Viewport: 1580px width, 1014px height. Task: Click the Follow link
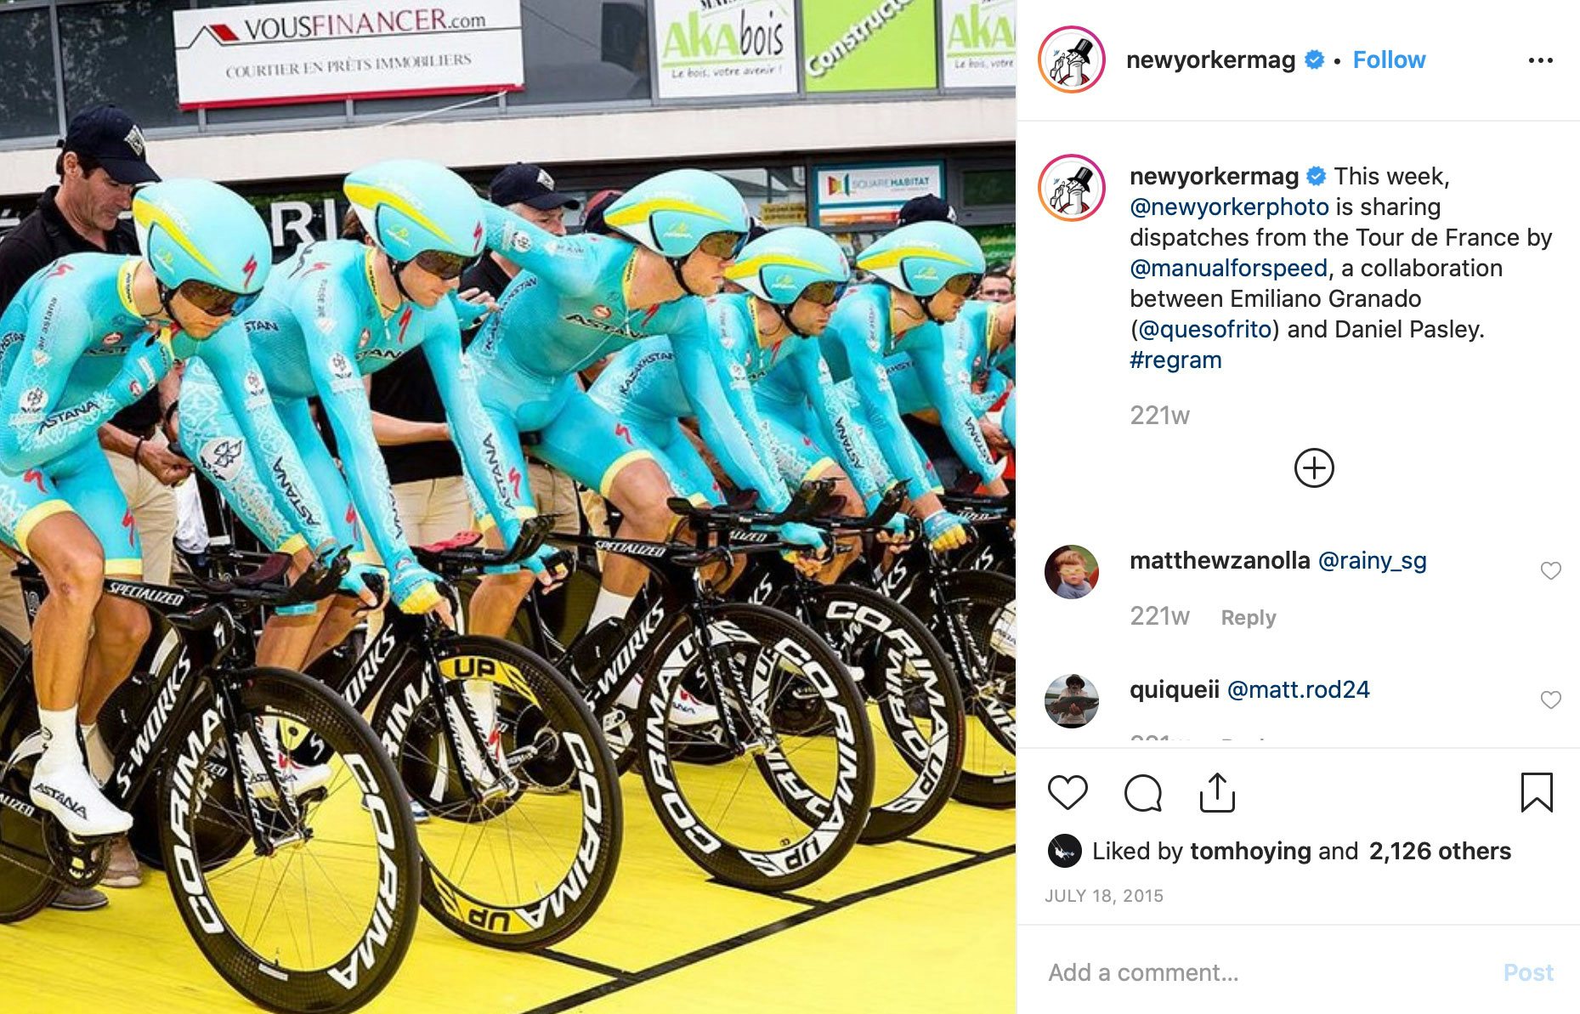coord(1389,59)
